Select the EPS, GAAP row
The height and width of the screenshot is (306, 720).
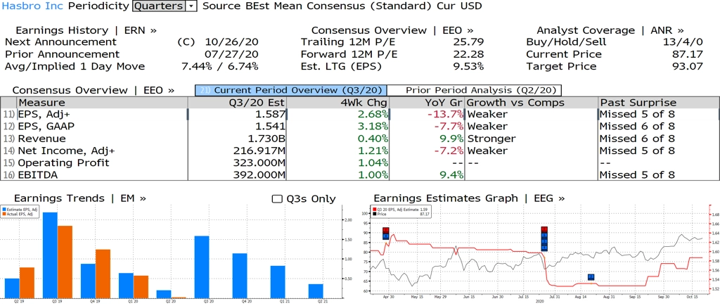click(x=360, y=127)
